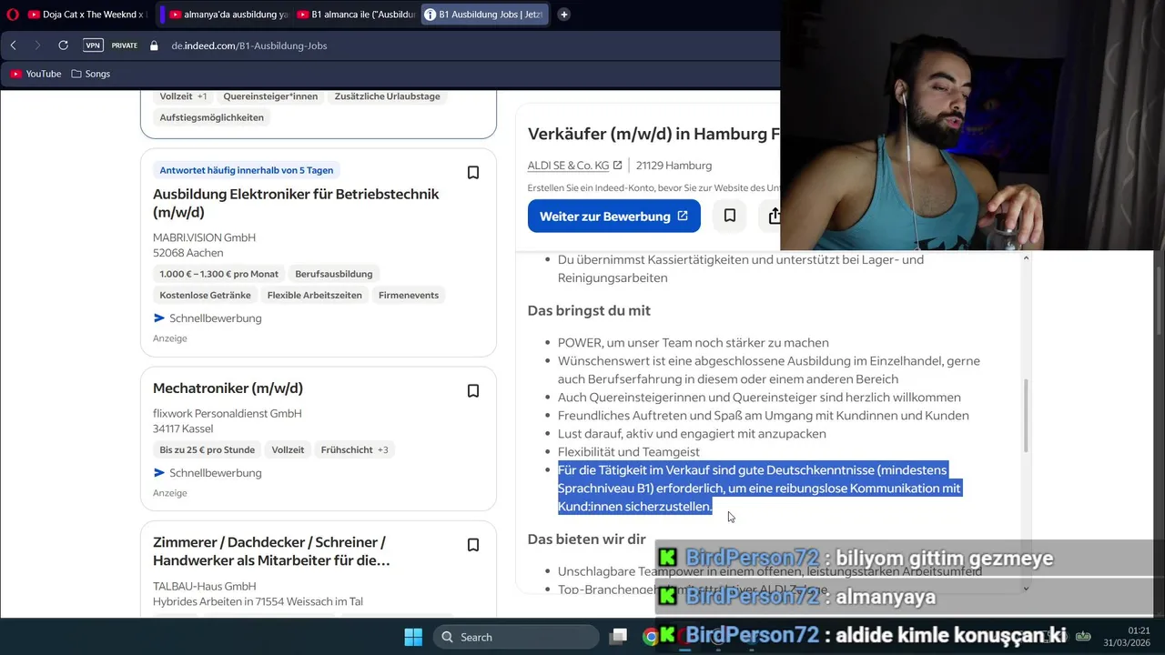Reload the current page
This screenshot has height=655, width=1165.
click(x=63, y=45)
